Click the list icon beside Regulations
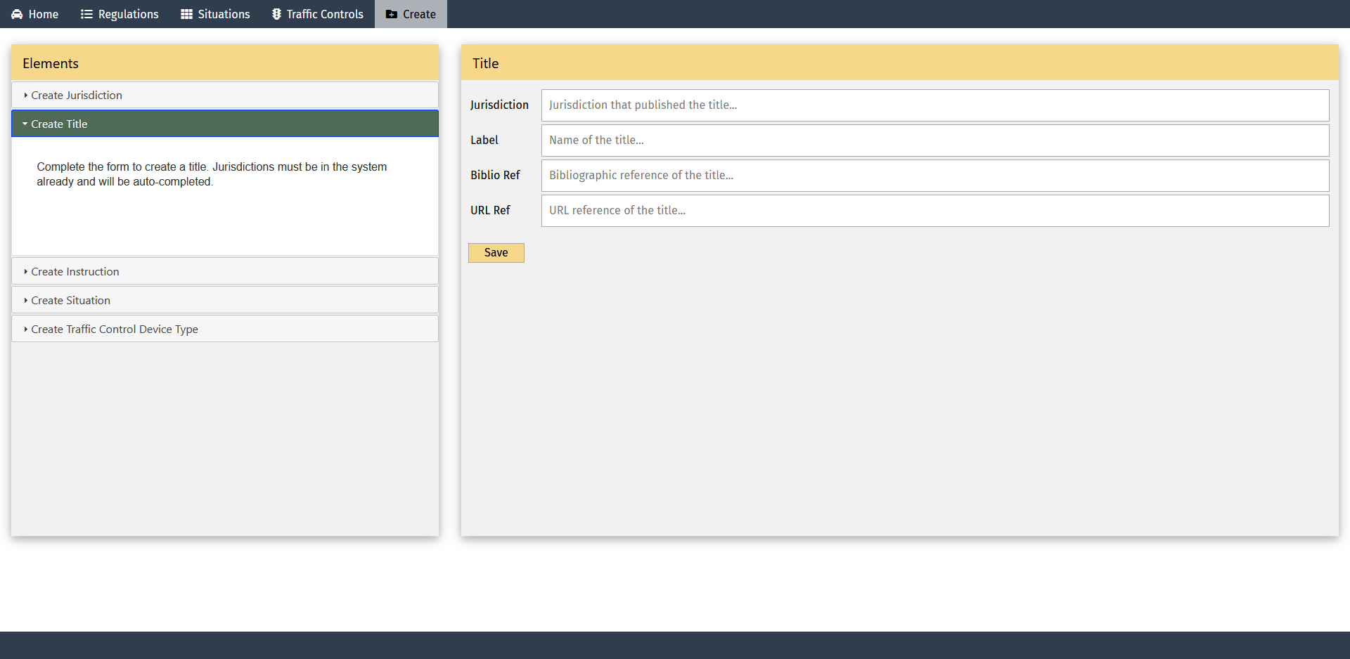The width and height of the screenshot is (1350, 659). tap(86, 14)
